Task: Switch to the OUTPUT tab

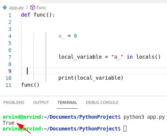Action: [41, 102]
